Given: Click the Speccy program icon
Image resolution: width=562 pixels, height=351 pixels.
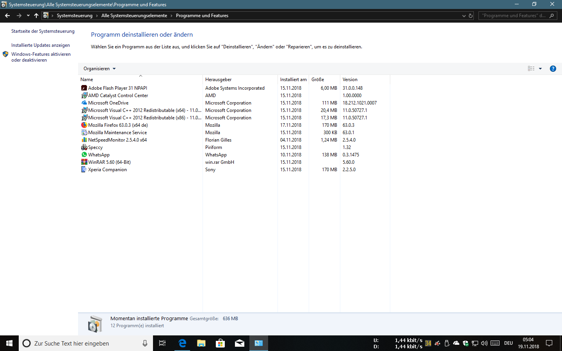Looking at the screenshot, I should [84, 147].
